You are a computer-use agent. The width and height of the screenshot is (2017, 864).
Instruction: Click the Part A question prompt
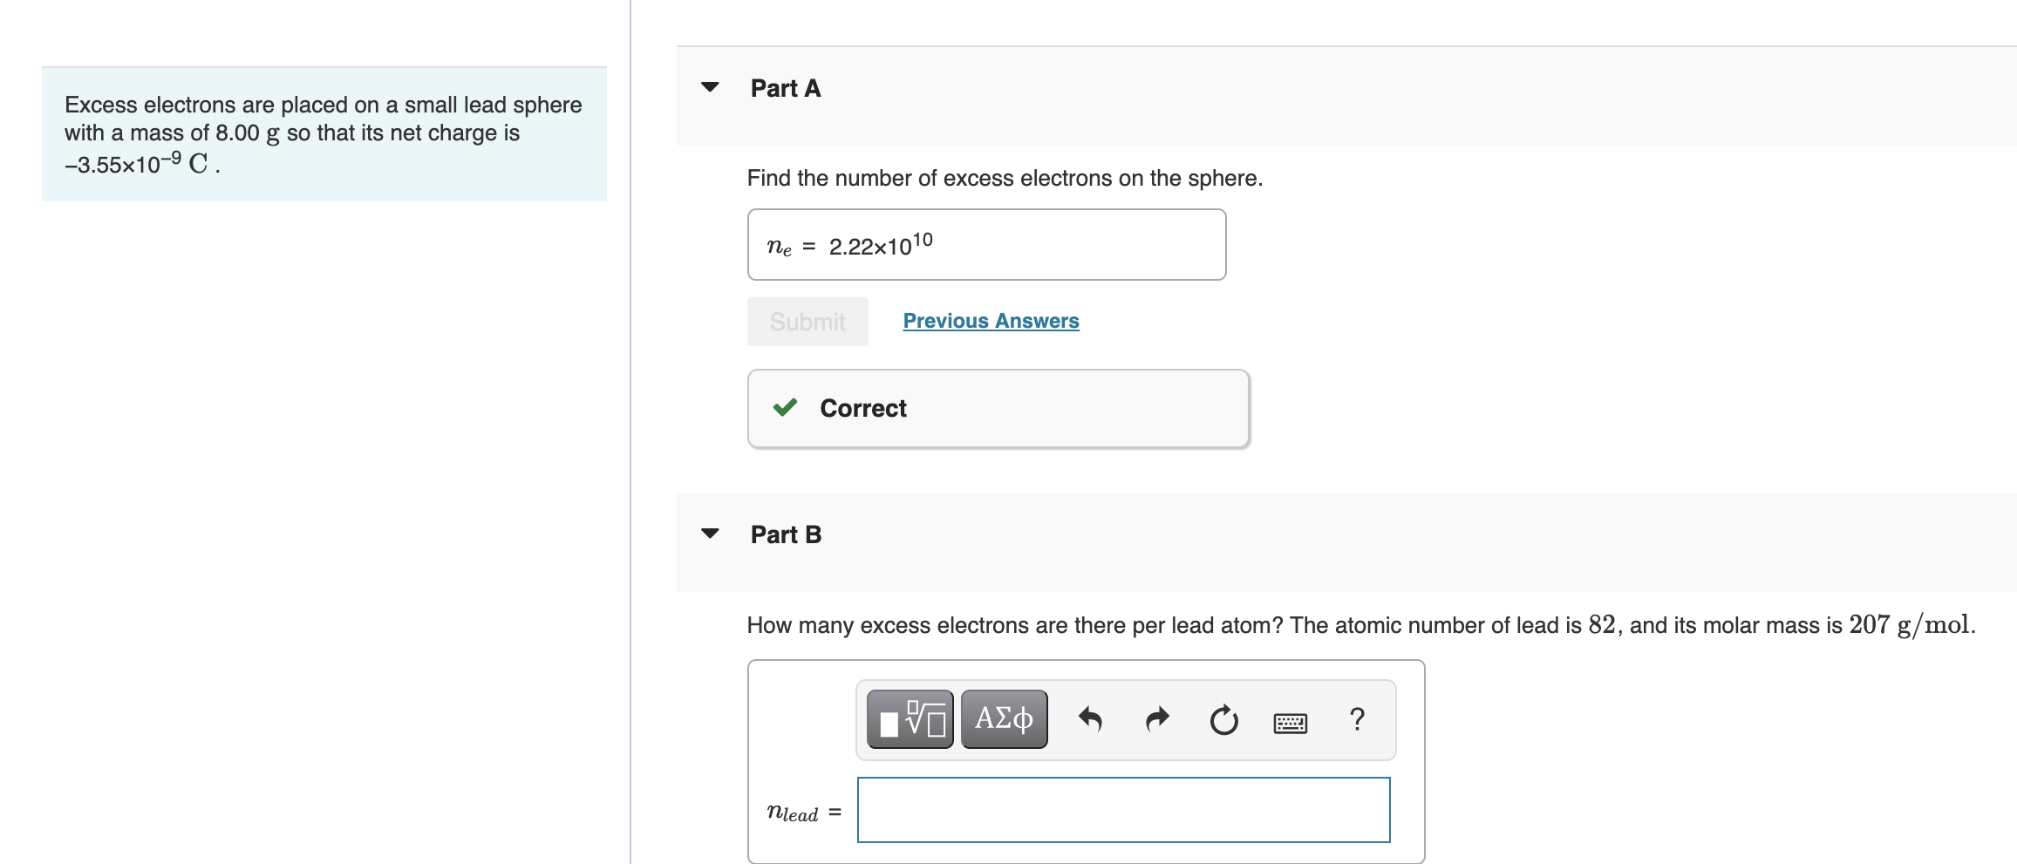[1005, 178]
